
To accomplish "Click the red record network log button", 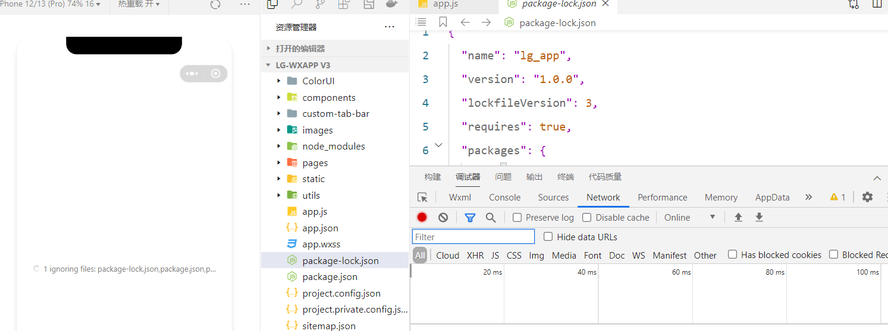I will [x=422, y=218].
